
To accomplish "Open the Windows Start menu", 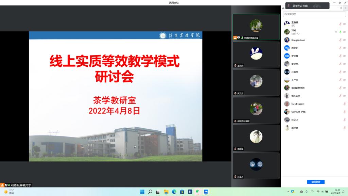I will coord(142,192).
